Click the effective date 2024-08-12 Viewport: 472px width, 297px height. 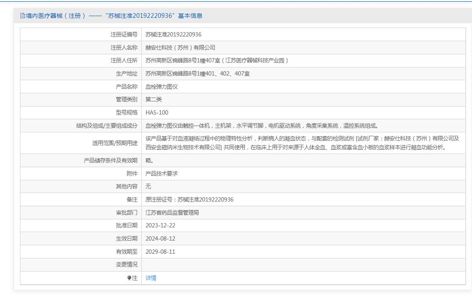160,238
